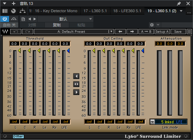The image size is (193, 140).
Task: Click the left-pointing link arrow button
Action: coord(76,76)
